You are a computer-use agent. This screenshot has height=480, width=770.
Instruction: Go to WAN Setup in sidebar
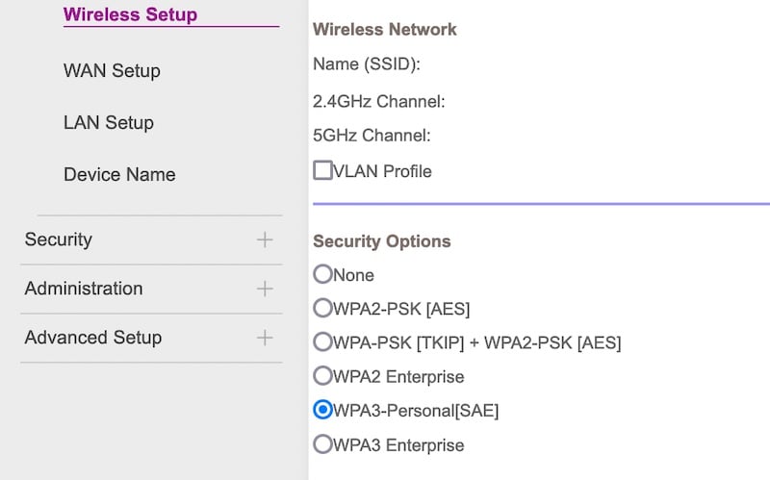(x=112, y=71)
